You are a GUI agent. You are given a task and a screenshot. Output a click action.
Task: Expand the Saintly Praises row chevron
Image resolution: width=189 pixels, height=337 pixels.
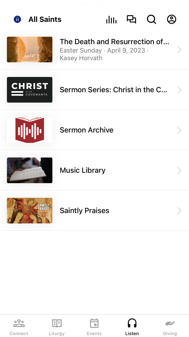(179, 210)
